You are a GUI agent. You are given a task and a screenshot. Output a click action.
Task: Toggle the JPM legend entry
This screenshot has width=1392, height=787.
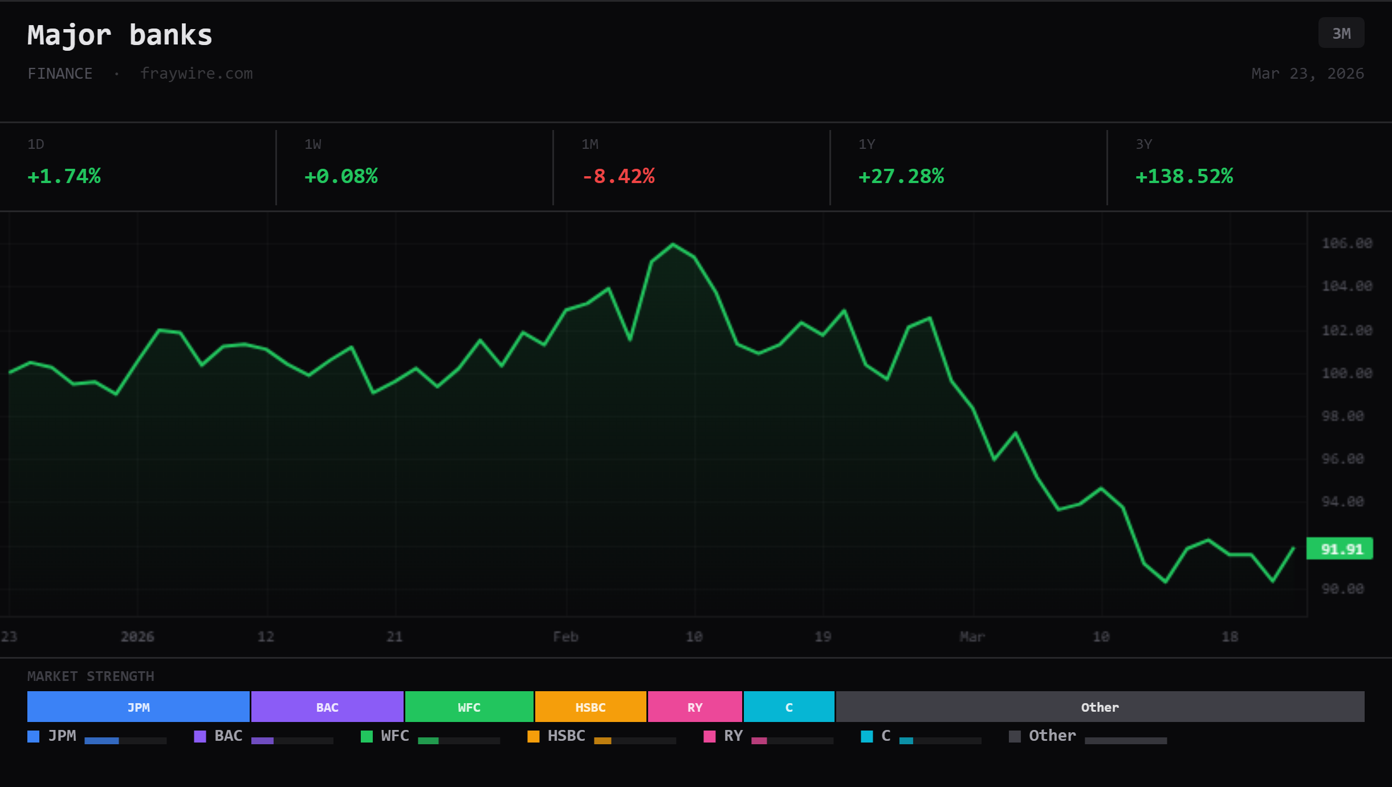point(63,736)
